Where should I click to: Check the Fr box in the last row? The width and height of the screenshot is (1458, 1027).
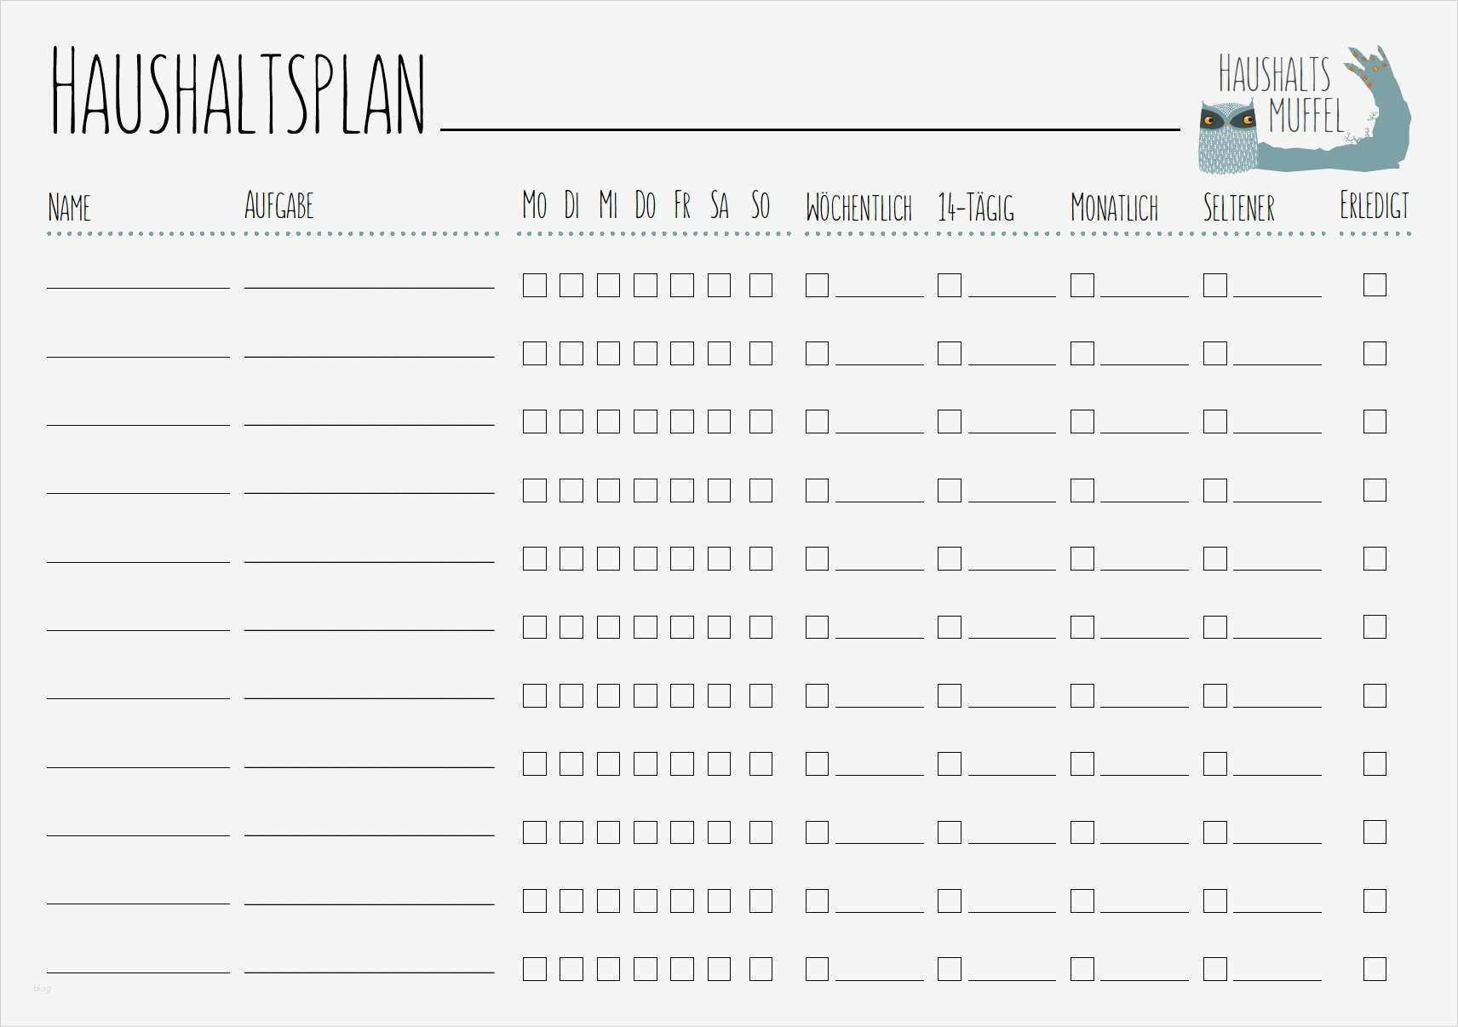coord(681,968)
